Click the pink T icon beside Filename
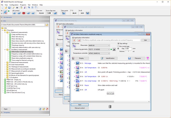This screenshot has height=118, width=171. pos(148,58)
